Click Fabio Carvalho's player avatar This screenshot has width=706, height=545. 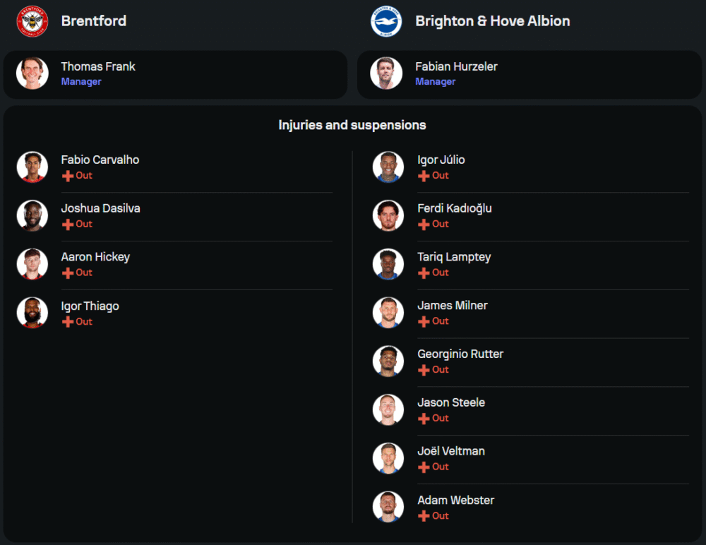click(32, 167)
